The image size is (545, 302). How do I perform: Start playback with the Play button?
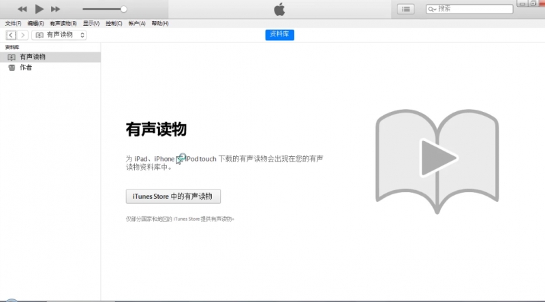(40, 9)
